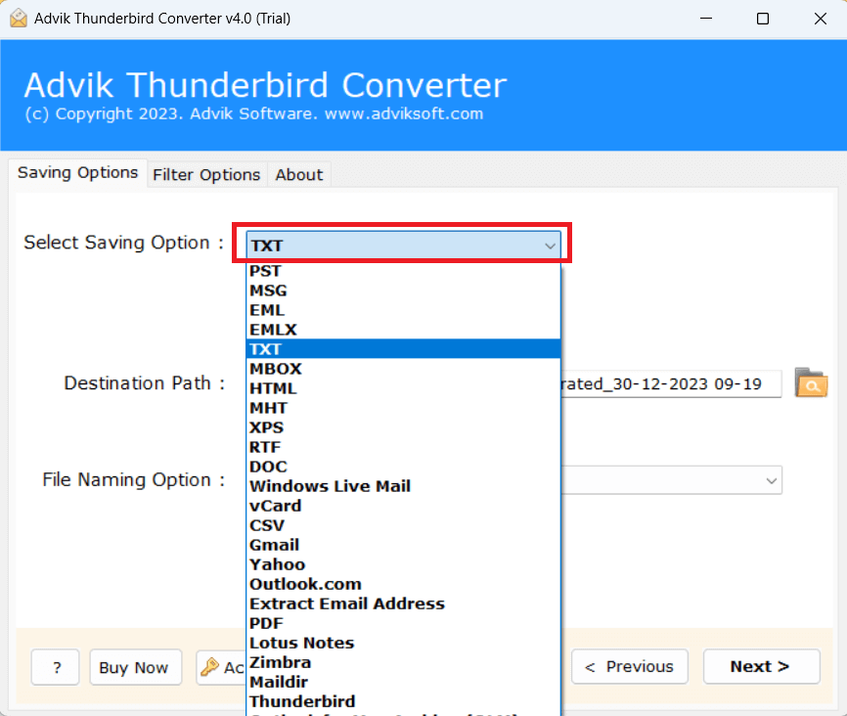
Task: Choose Lotus Notes in the list
Action: (x=404, y=643)
